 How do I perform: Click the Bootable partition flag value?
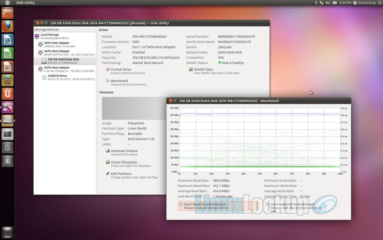click(x=134, y=134)
